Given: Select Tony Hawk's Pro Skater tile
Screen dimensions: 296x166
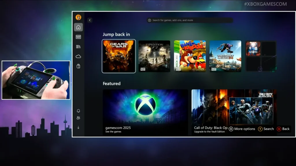Looking at the screenshot, I should [x=225, y=56].
